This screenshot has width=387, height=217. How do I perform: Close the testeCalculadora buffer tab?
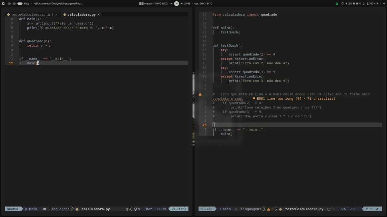pyautogui.click(x=56, y=14)
